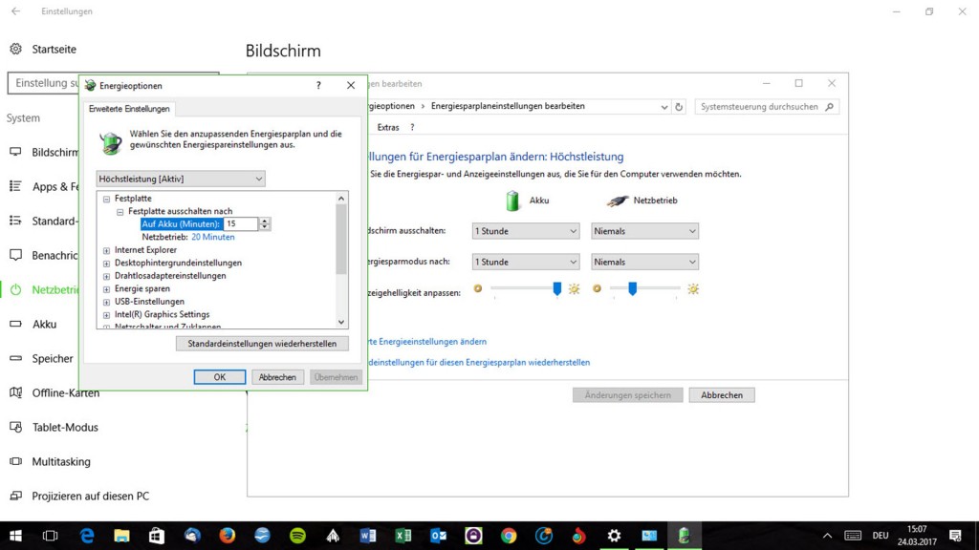
Task: Click the Multitasking sidebar icon
Action: pos(15,461)
